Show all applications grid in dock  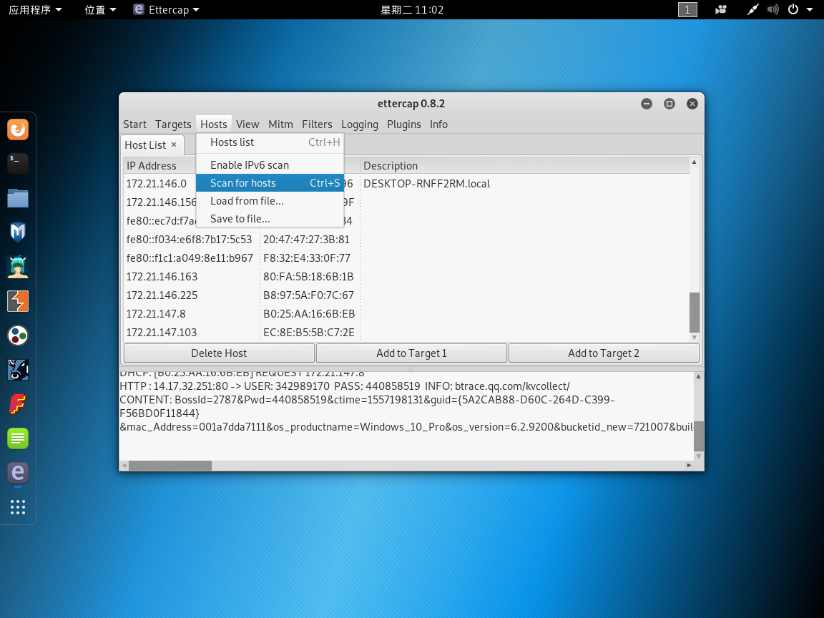click(x=17, y=507)
